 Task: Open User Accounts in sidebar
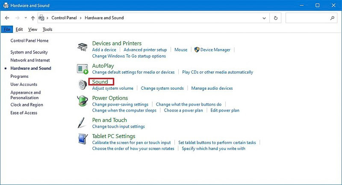[x=24, y=84]
